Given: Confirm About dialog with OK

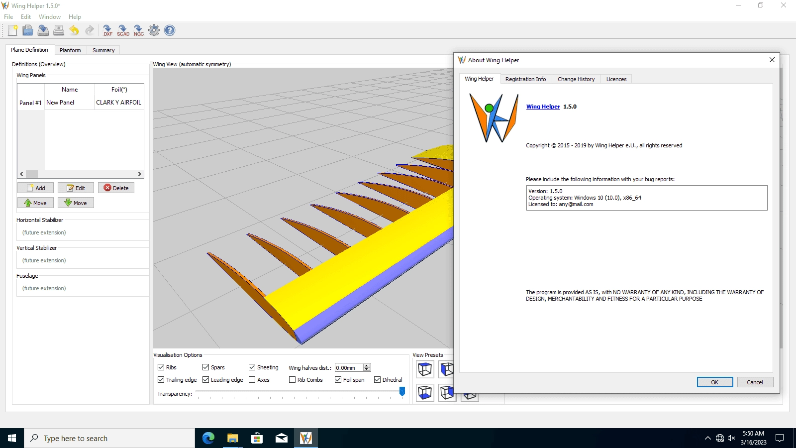Looking at the screenshot, I should [x=715, y=382].
